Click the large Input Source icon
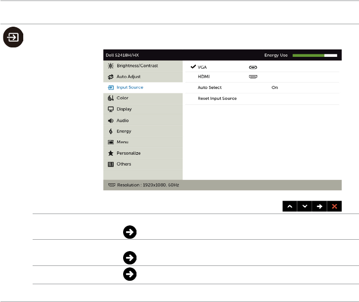This screenshot has height=302, width=359. click(x=13, y=37)
